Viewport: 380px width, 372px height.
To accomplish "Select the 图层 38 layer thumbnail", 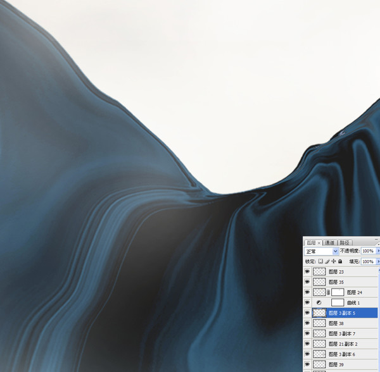I will point(319,323).
